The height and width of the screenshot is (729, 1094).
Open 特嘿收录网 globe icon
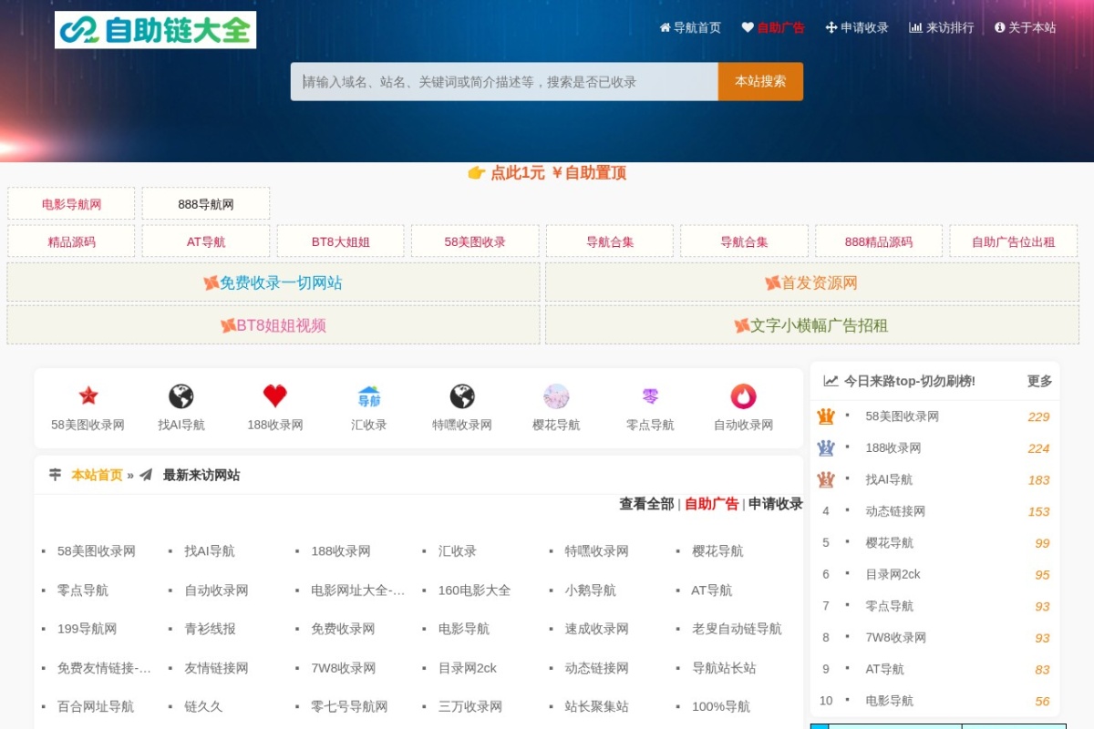(x=462, y=396)
